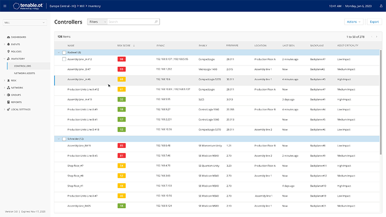Sort by the Family column header
This screenshot has width=386, height=217.
tap(203, 45)
